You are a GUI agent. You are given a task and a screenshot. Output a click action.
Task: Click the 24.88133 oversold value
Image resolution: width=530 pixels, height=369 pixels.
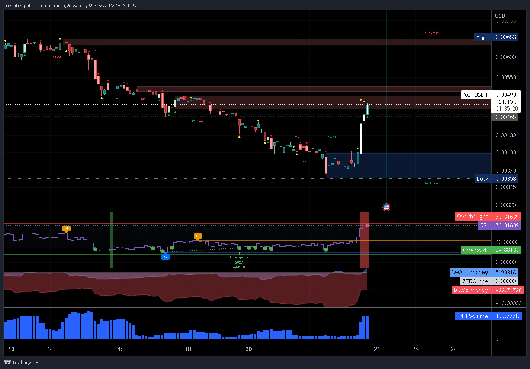tap(507, 250)
